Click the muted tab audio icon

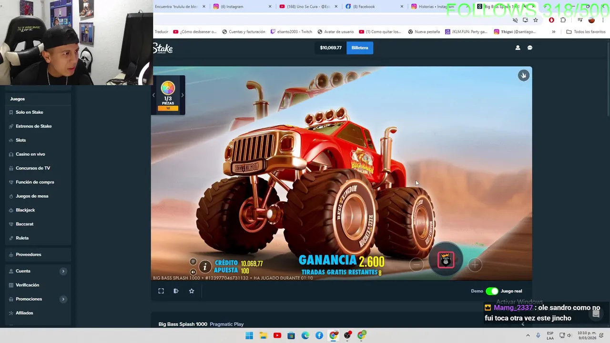pyautogui.click(x=515, y=20)
